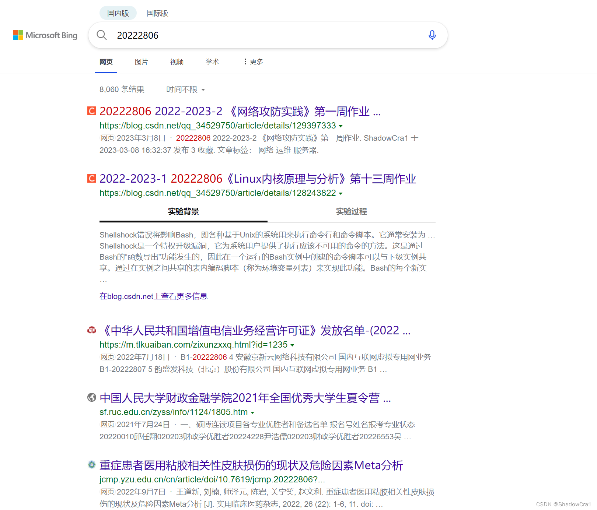The image size is (597, 510).
Task: Click inside the search input field
Action: pyautogui.click(x=258, y=35)
